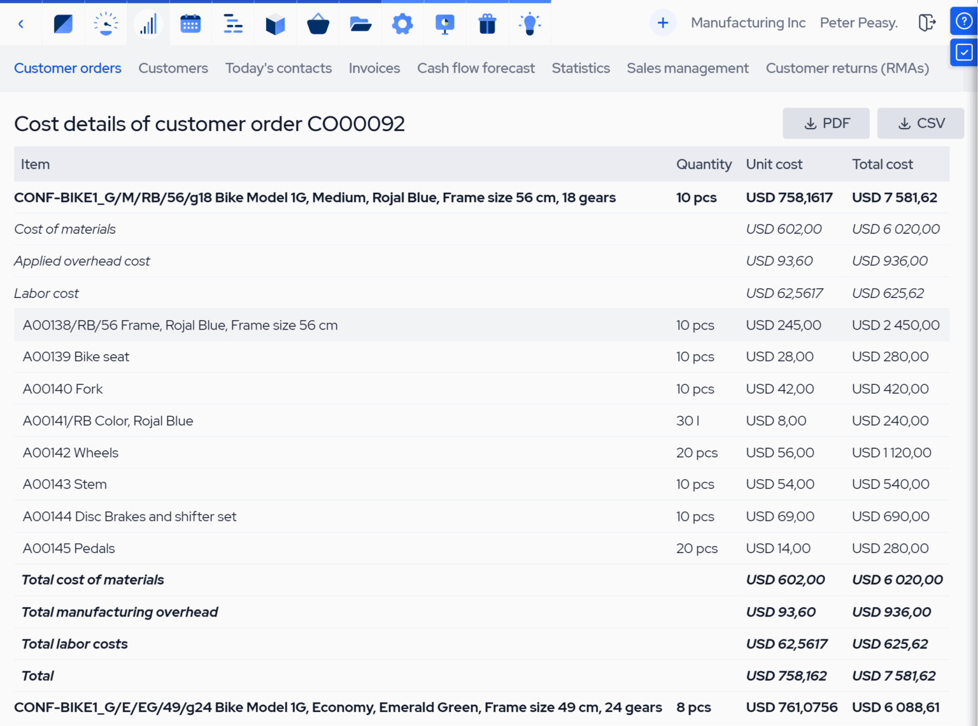978x726 pixels.
Task: Open the calendar production planning icon
Action: point(190,24)
